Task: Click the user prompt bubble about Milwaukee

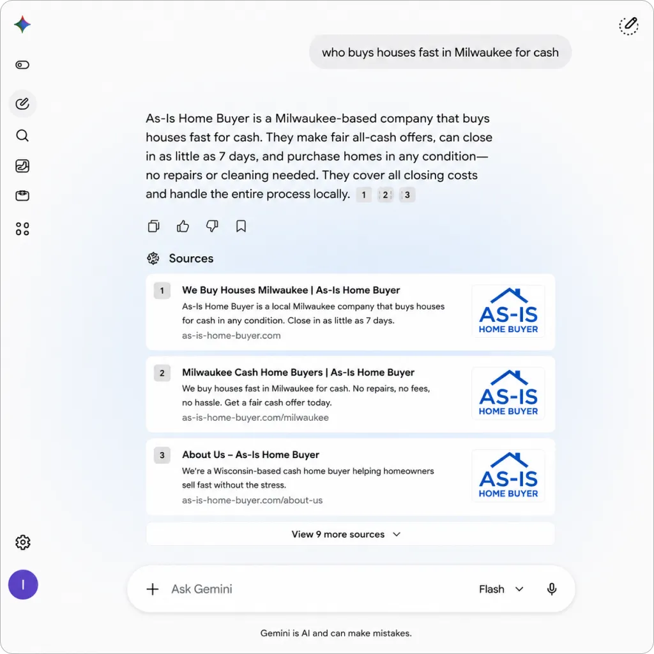Action: pyautogui.click(x=440, y=52)
